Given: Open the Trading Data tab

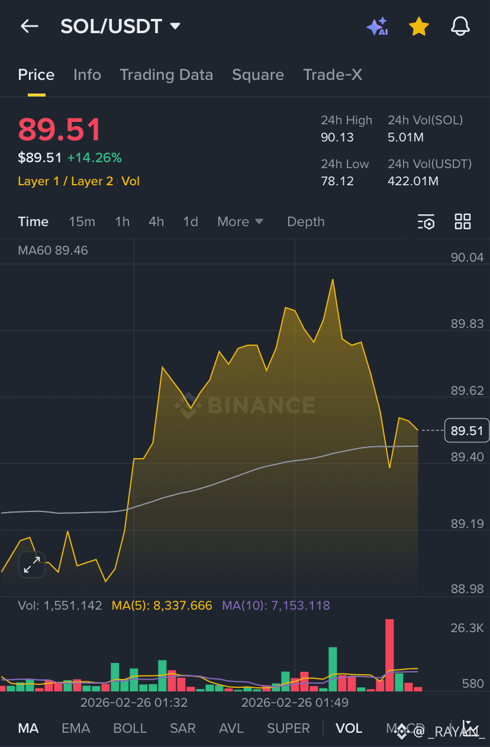Looking at the screenshot, I should (x=166, y=75).
